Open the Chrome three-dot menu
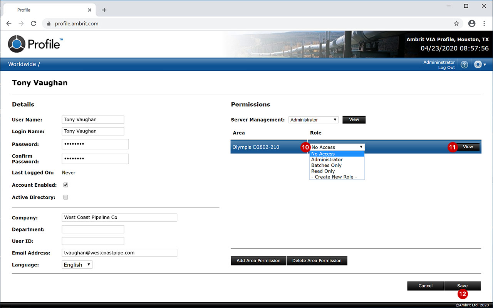 pyautogui.click(x=484, y=23)
